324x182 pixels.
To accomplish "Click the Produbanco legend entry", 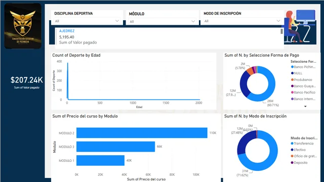I will point(302,80).
